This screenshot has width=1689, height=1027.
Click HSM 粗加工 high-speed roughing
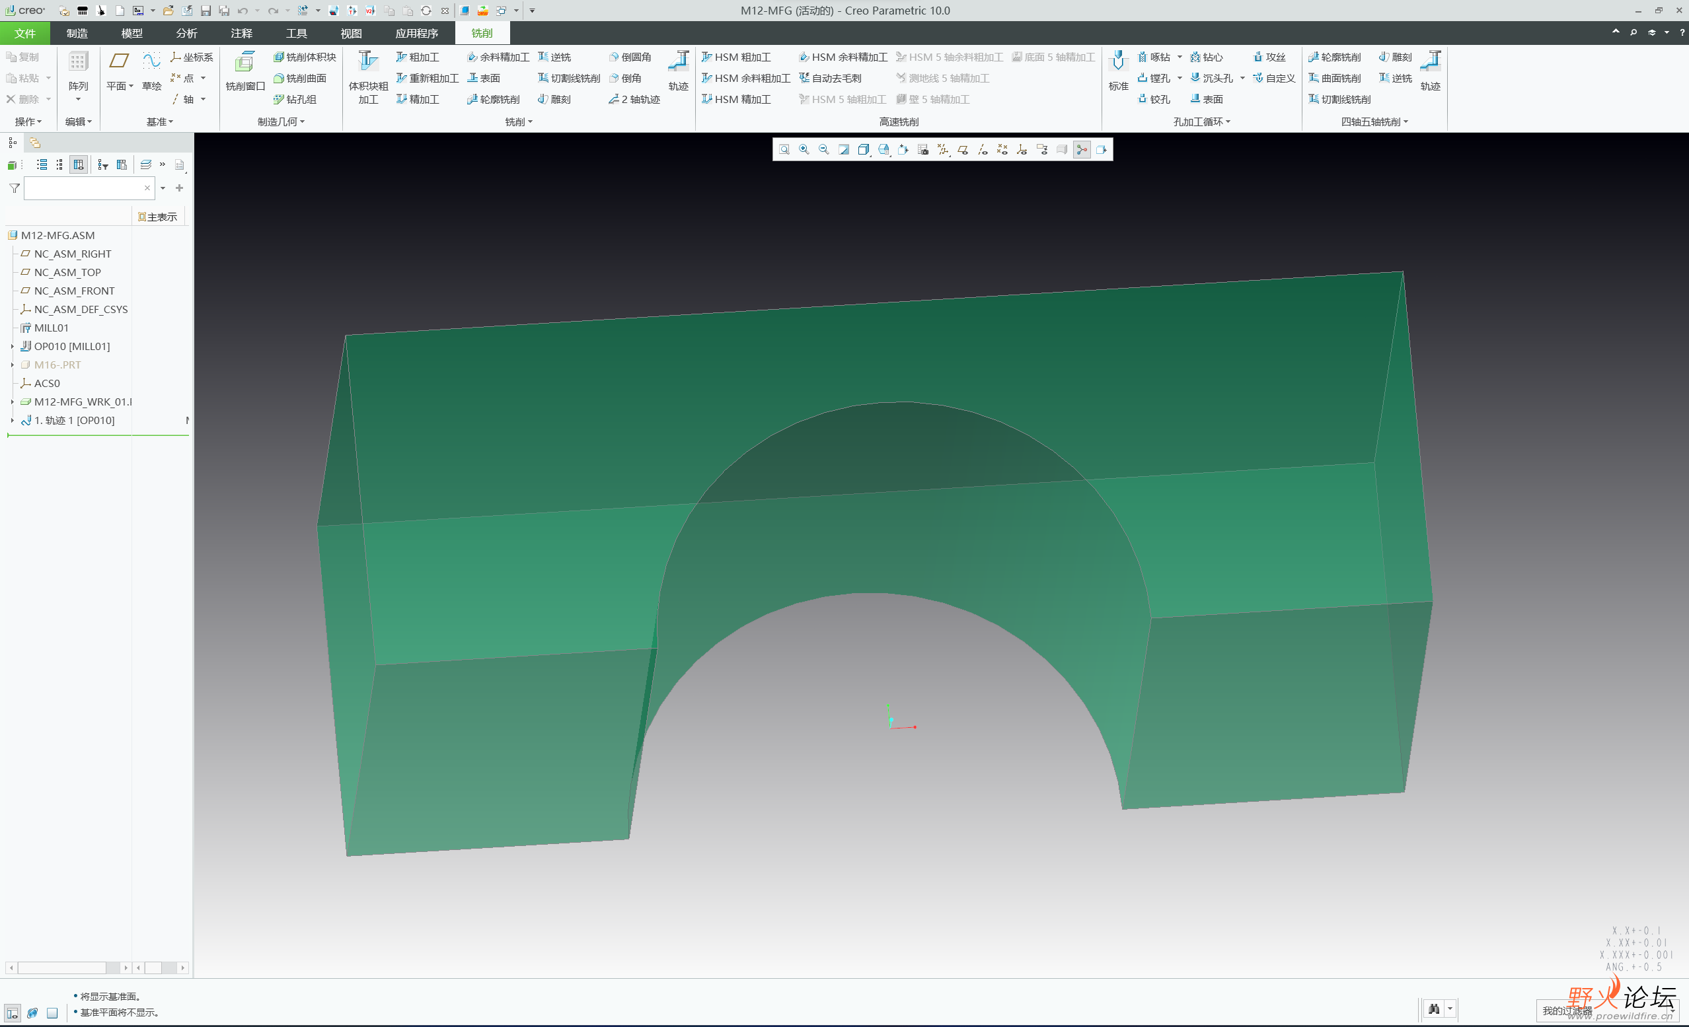pyautogui.click(x=736, y=57)
